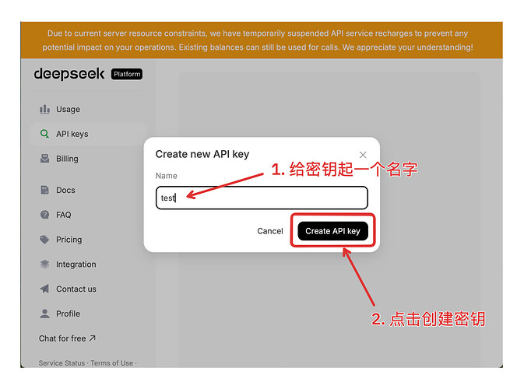
Task: Click the deepseek logo
Action: (x=69, y=74)
